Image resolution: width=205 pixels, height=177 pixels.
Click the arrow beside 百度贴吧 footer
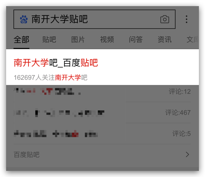(187, 154)
